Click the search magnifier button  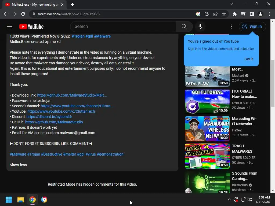tap(184, 27)
